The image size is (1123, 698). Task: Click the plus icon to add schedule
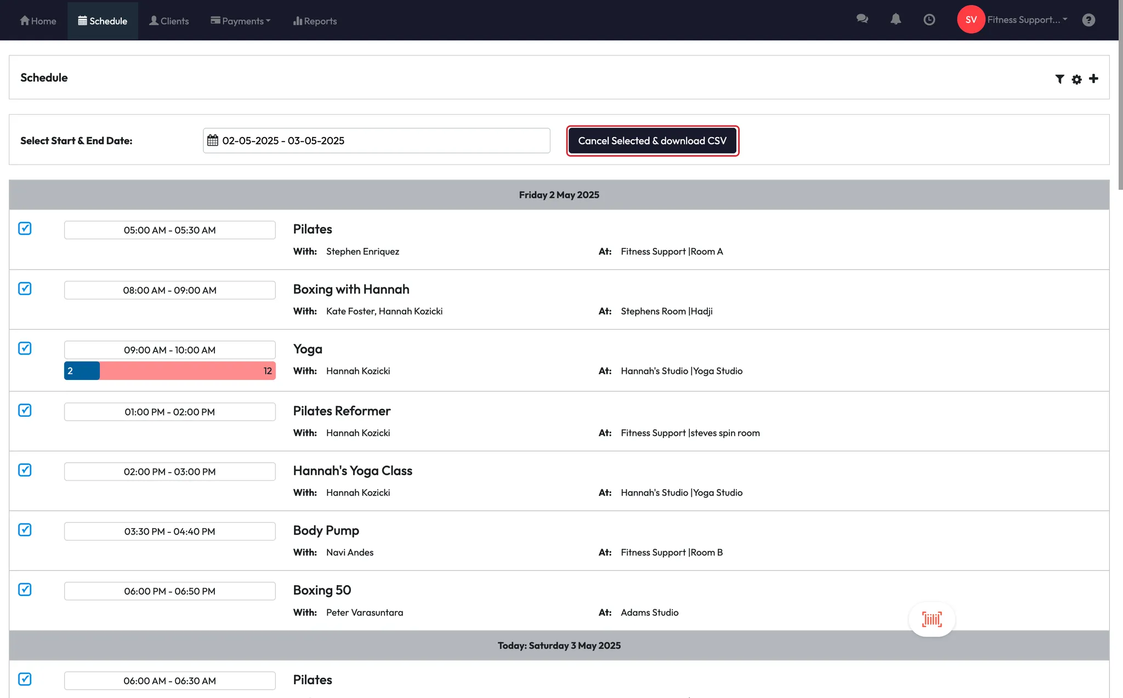click(x=1093, y=79)
